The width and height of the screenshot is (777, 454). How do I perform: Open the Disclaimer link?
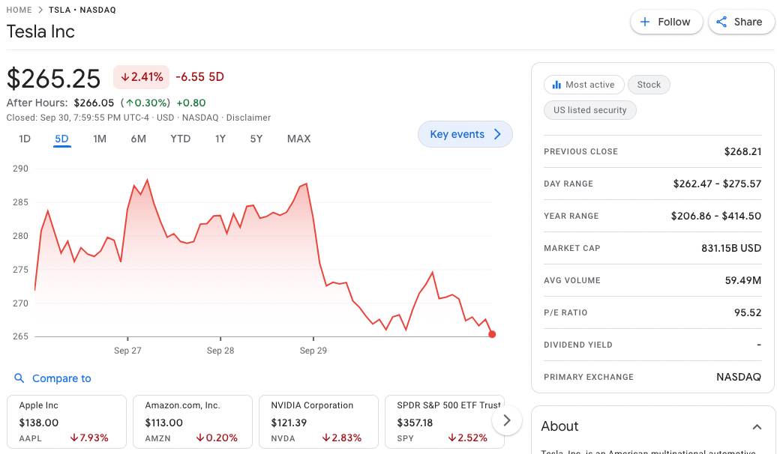coord(249,118)
